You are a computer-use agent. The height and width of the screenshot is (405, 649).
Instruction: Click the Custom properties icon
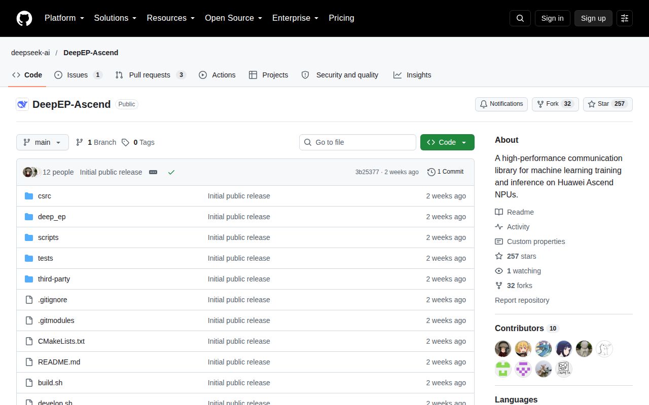[x=499, y=241]
